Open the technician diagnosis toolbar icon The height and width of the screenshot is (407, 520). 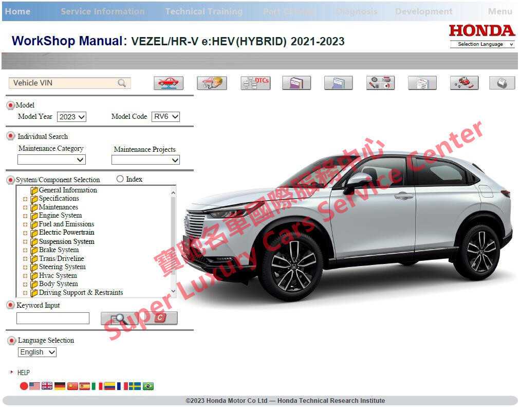point(212,83)
